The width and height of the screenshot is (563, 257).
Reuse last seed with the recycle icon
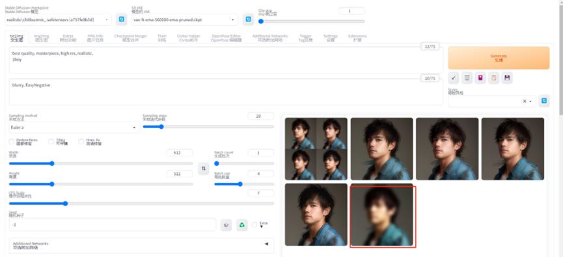pos(242,225)
